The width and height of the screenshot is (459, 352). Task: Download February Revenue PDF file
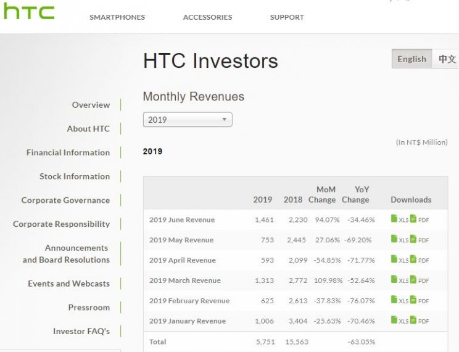point(419,300)
